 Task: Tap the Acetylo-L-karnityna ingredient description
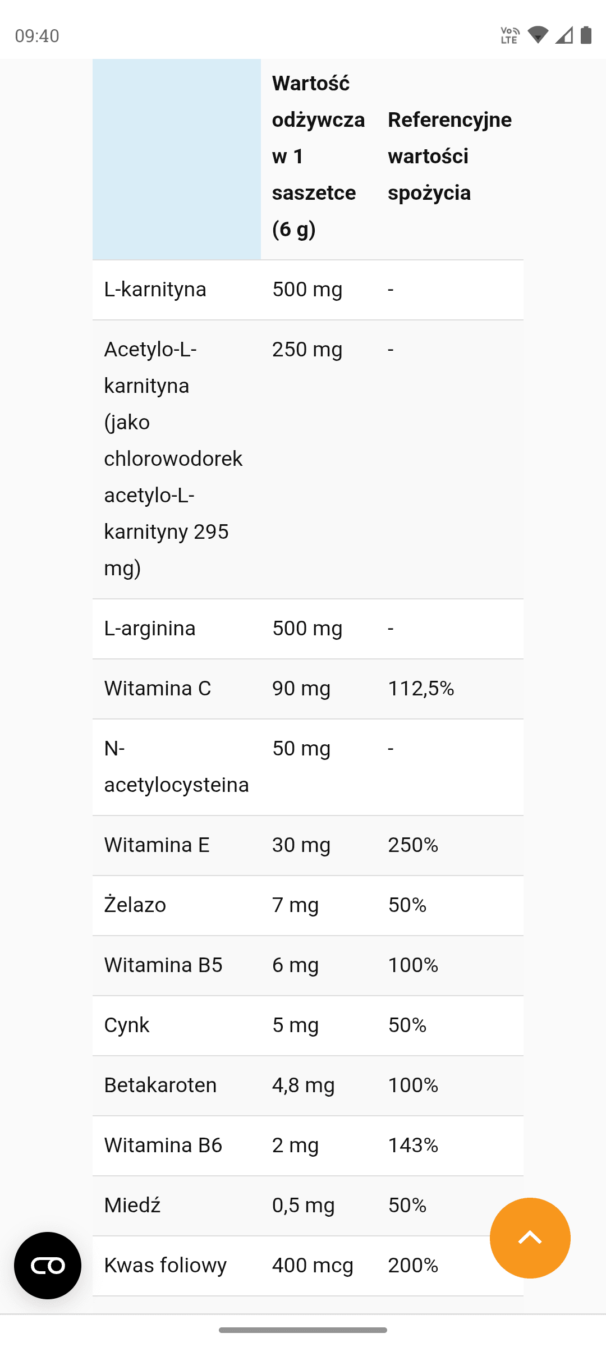click(173, 459)
